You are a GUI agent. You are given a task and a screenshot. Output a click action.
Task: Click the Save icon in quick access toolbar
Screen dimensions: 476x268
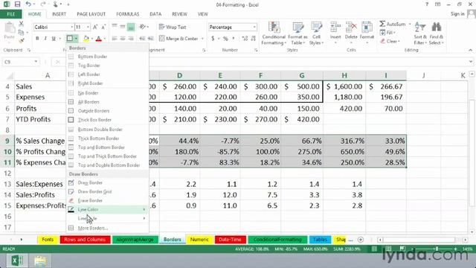coord(17,4)
